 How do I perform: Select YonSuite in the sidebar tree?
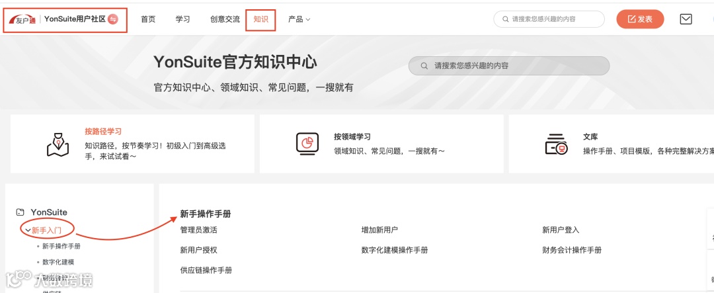click(49, 212)
